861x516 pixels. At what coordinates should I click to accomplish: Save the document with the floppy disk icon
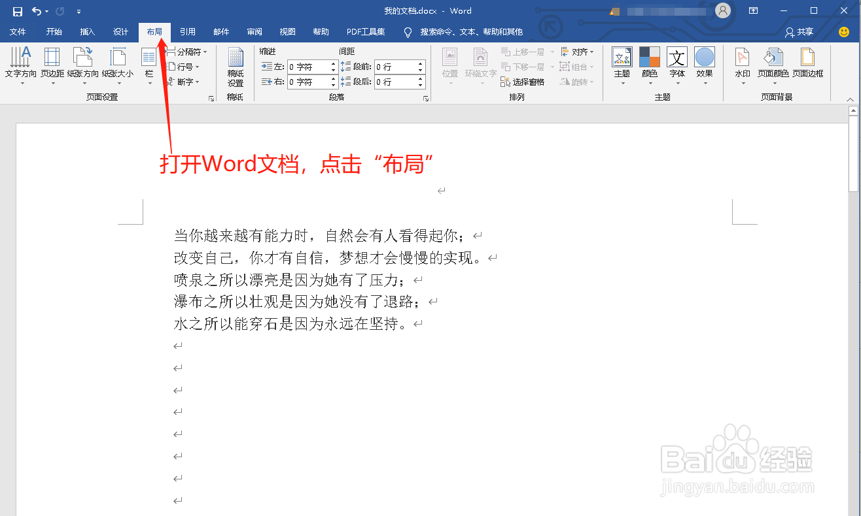(x=18, y=11)
